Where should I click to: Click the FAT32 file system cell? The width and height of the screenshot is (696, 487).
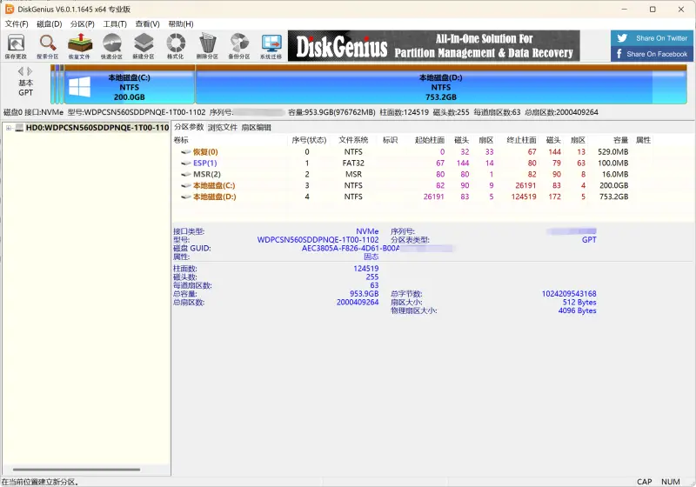click(x=353, y=163)
